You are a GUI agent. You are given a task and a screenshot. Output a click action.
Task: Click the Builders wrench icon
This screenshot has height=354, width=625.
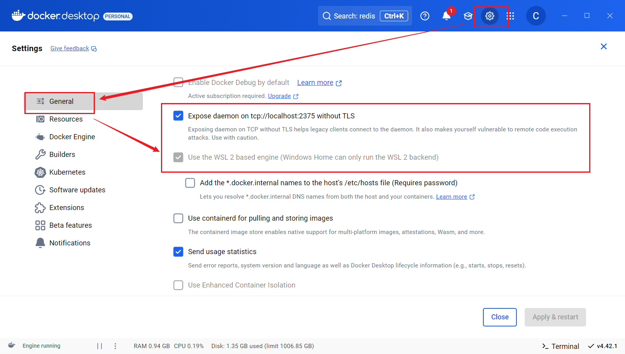click(x=40, y=155)
